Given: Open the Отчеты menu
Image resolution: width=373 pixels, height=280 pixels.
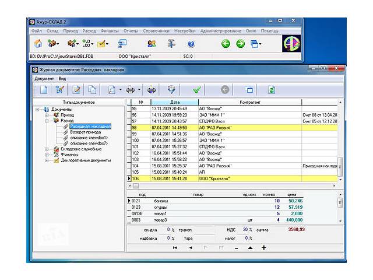Looking at the screenshot, I should 131,31.
